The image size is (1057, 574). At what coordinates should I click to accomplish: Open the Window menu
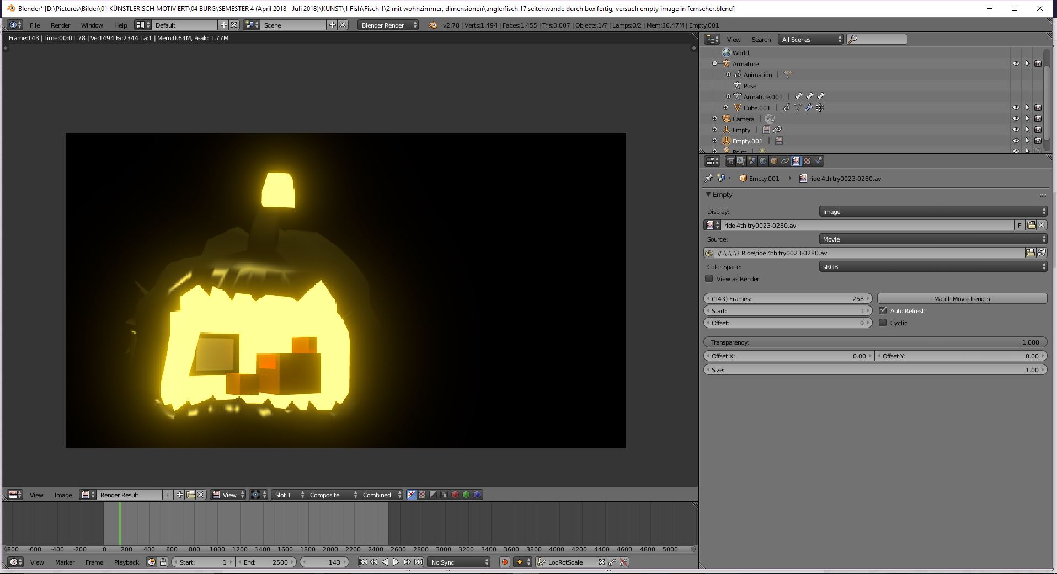pos(92,25)
